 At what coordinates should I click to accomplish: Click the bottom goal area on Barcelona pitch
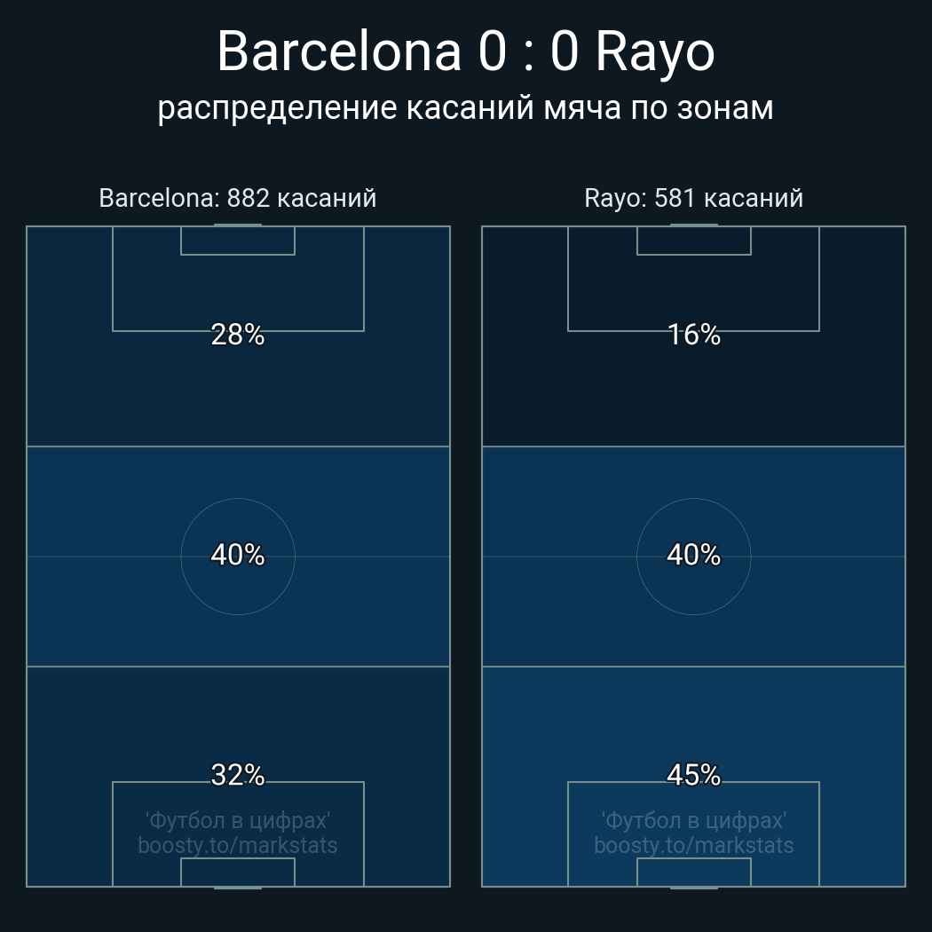(237, 872)
